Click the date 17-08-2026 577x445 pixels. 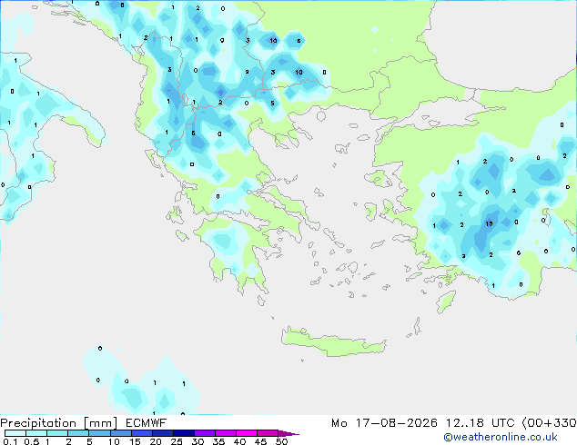point(397,423)
